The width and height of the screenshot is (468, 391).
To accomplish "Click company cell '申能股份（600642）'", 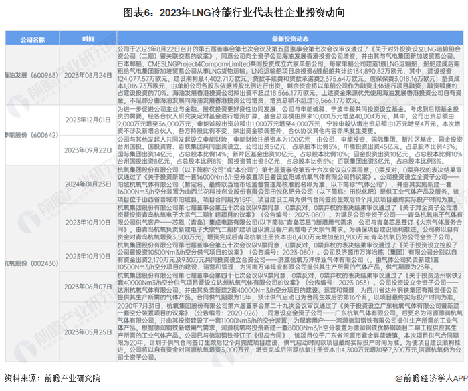I will tap(32, 135).
